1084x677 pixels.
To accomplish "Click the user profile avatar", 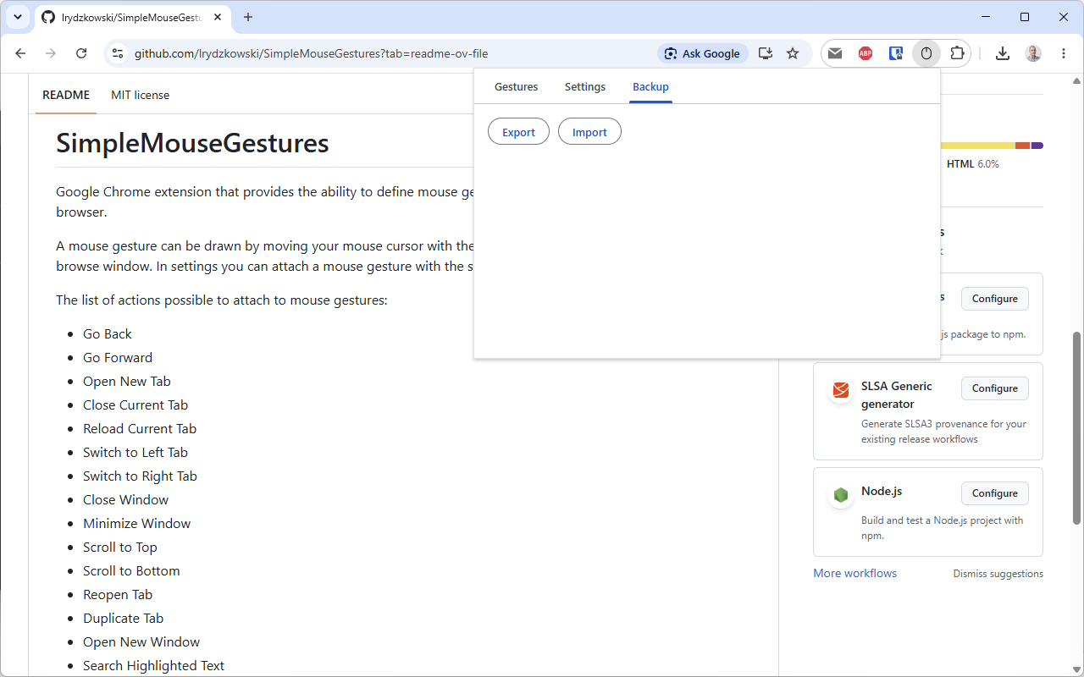I will [x=1033, y=53].
